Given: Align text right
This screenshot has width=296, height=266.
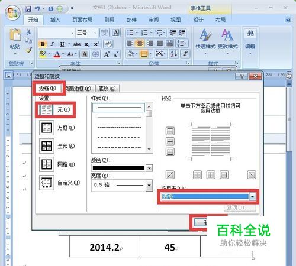Looking at the screenshot, I should 150,43.
